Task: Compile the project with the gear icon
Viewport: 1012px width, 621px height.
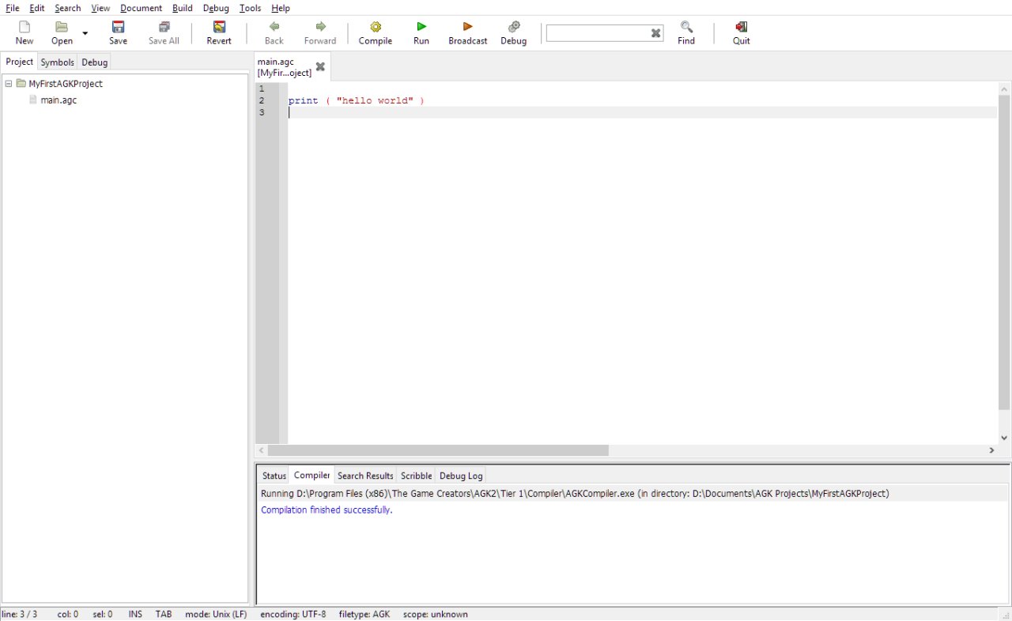Action: point(376,27)
